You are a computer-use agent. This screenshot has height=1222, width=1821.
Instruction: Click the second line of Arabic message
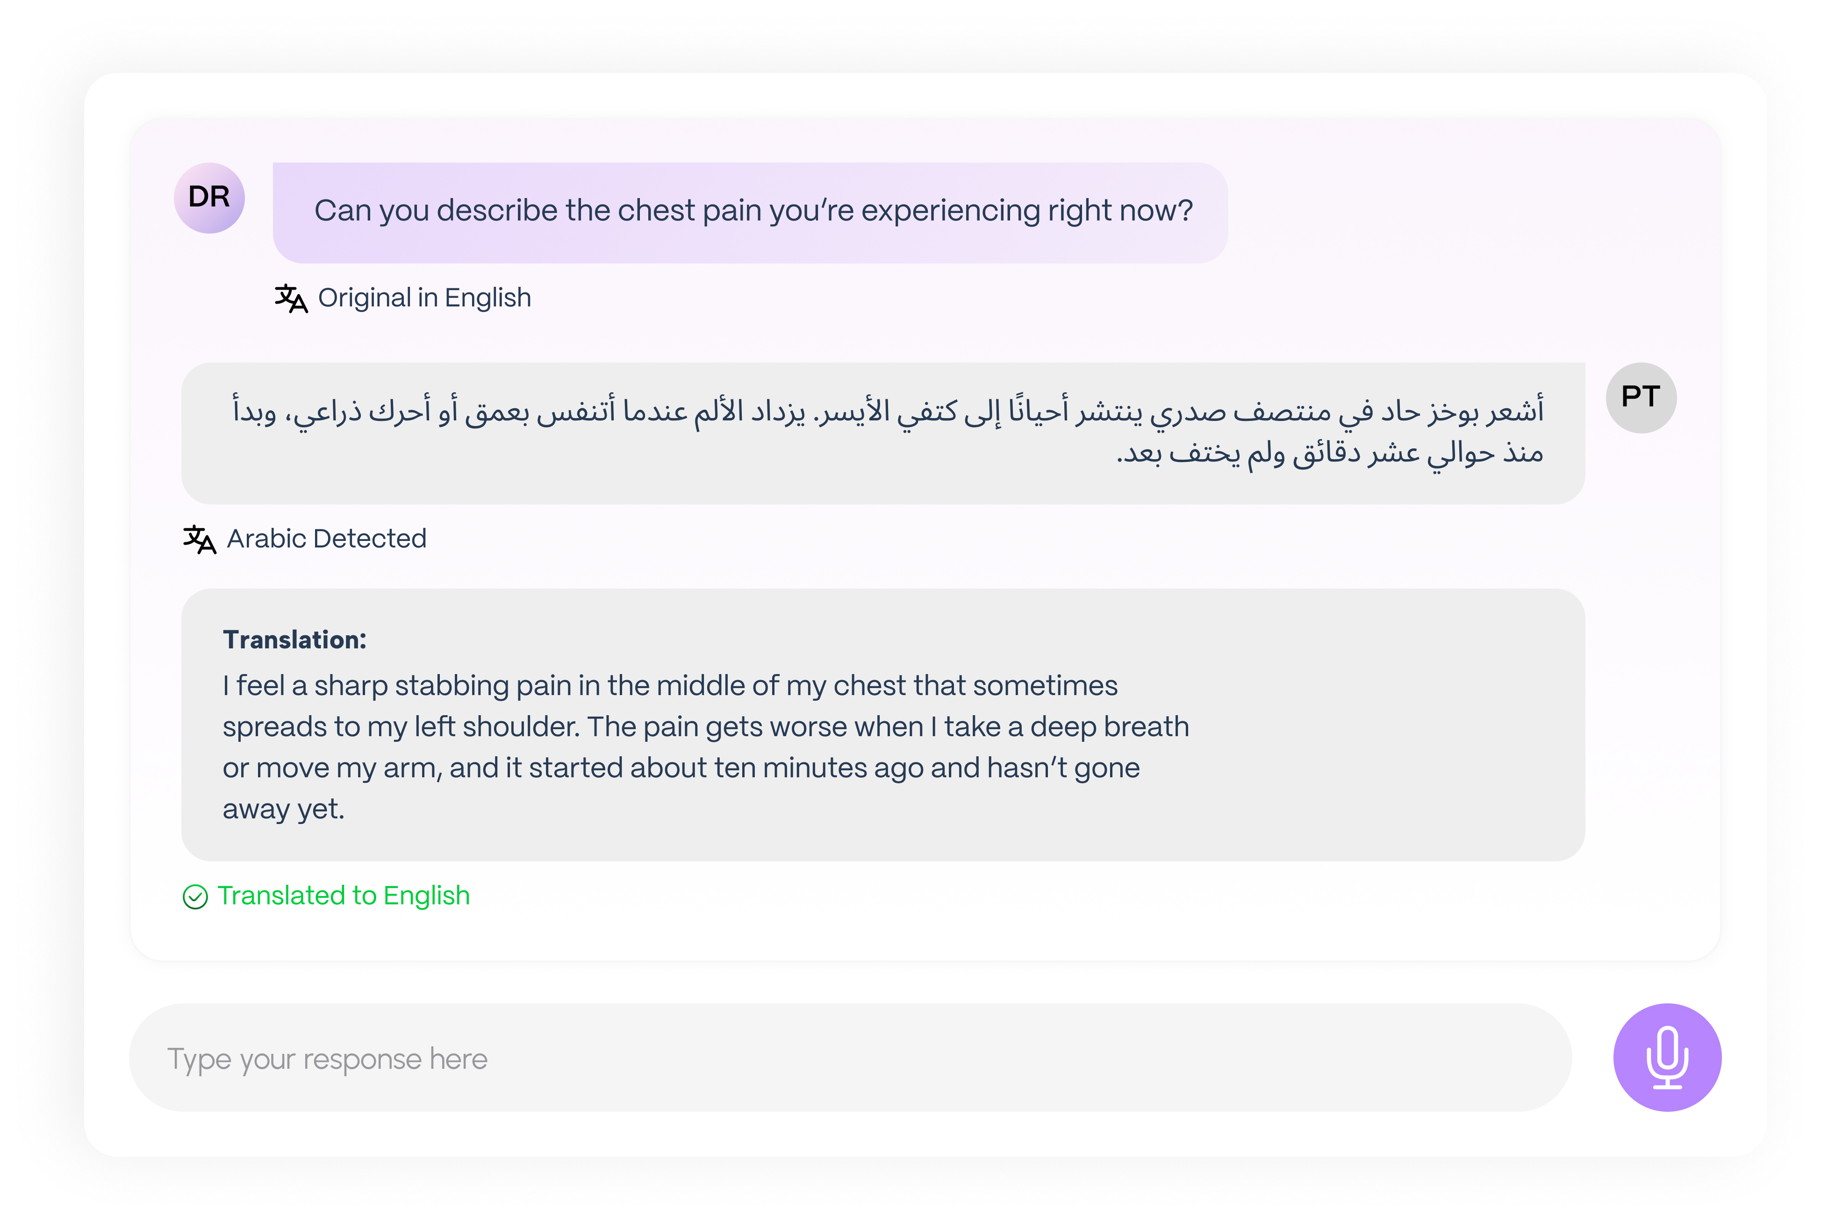1329,453
